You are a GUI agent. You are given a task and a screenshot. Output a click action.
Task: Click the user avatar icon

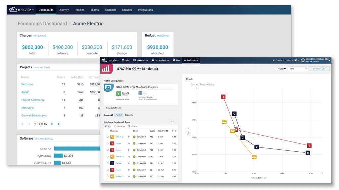(303, 60)
